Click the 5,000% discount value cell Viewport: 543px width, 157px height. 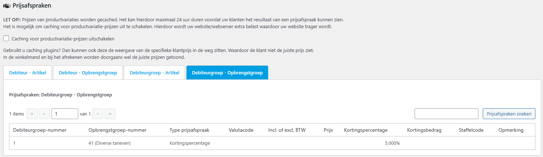coord(392,143)
